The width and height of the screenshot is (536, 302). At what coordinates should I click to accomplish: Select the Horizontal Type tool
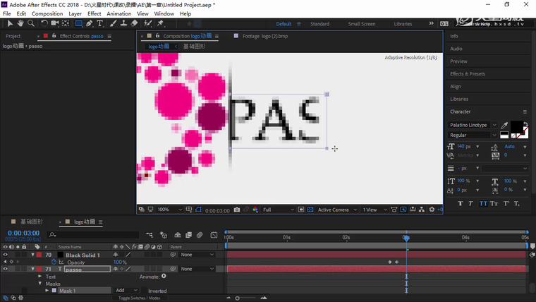coord(99,23)
